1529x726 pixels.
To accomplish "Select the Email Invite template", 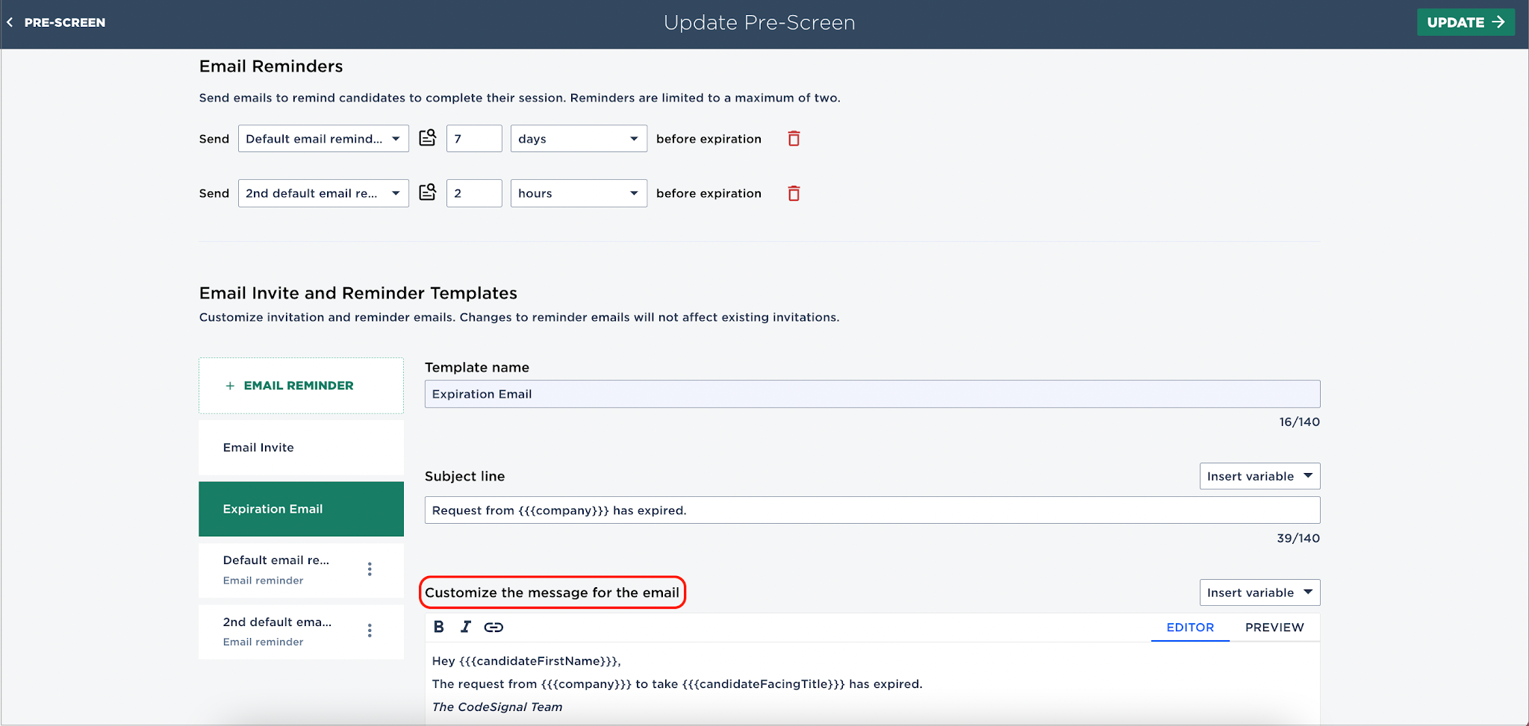I will click(301, 448).
